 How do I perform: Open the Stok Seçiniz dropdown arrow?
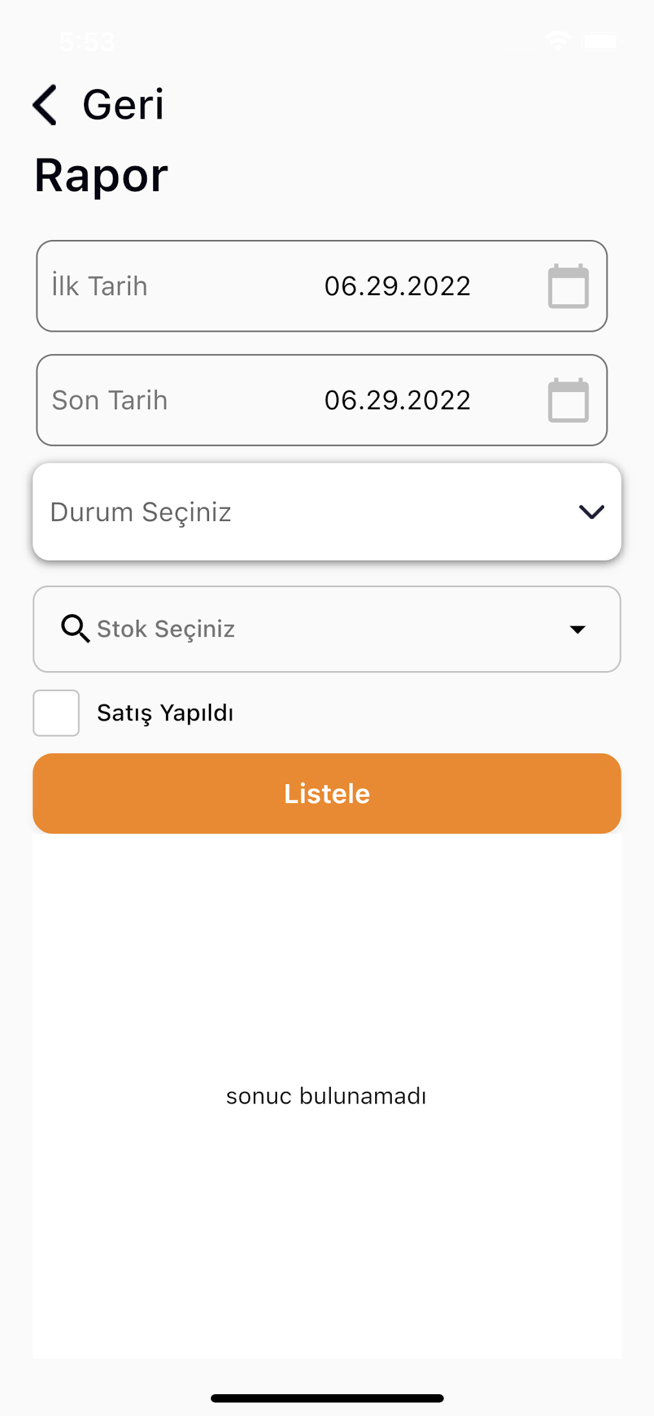tap(578, 629)
